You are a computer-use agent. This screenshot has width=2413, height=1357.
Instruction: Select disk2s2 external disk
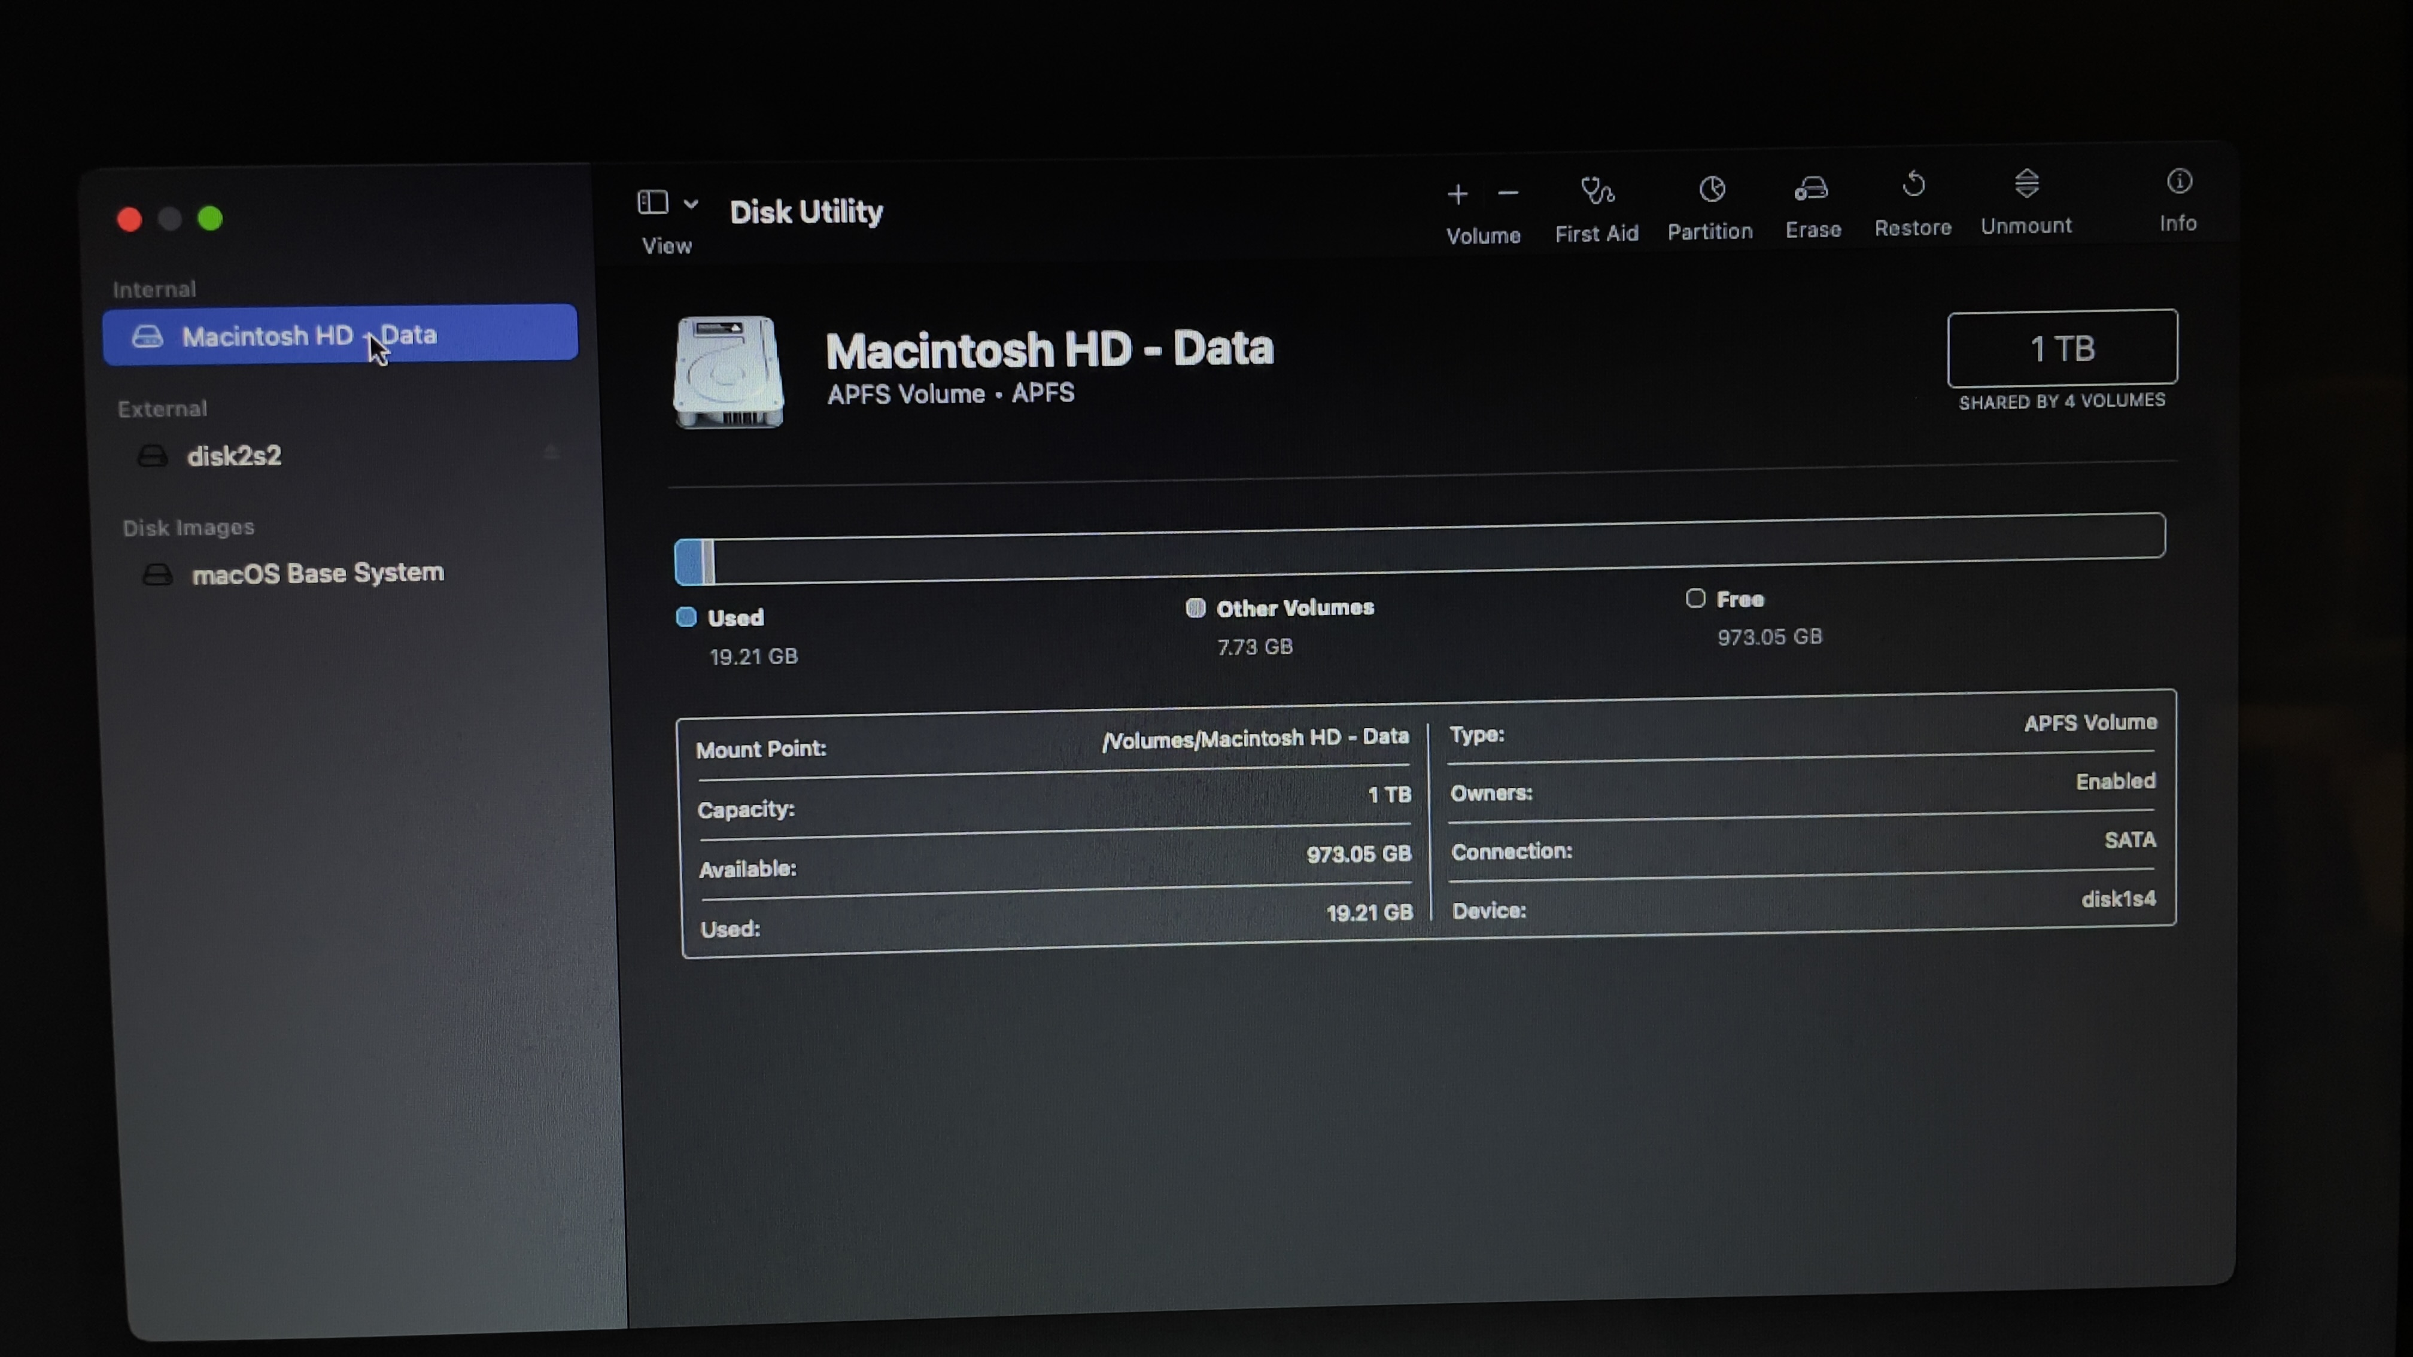[234, 456]
